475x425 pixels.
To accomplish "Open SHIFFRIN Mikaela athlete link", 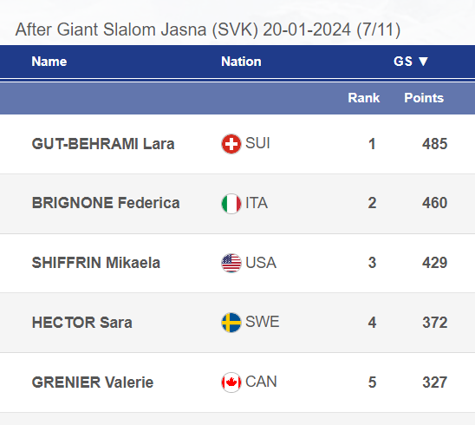I will pyautogui.click(x=95, y=263).
